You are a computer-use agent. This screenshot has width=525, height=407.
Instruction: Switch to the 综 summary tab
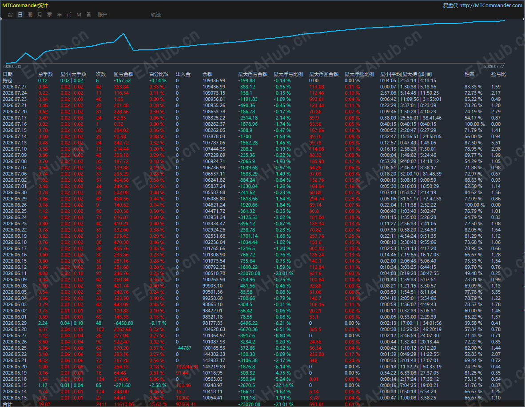tap(10, 15)
